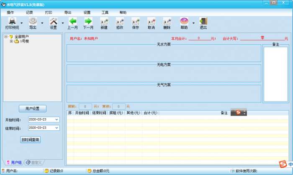Open the 结束时间 date dropdown

tap(57, 128)
